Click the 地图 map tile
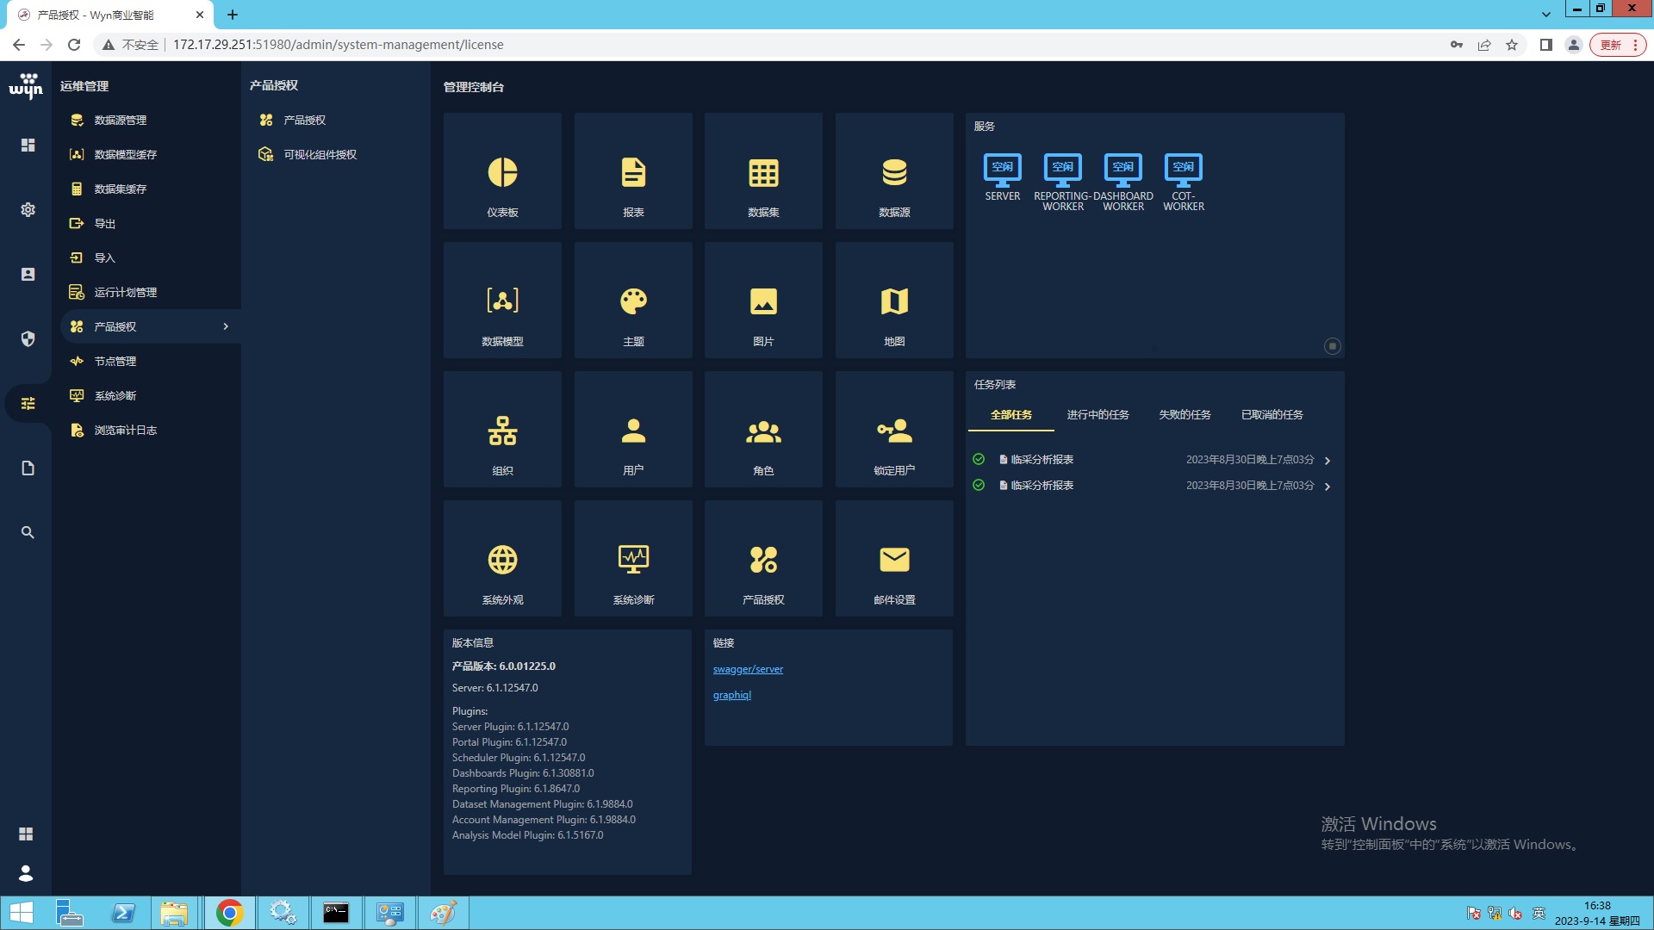Screen dimensions: 1654x930 point(894,301)
